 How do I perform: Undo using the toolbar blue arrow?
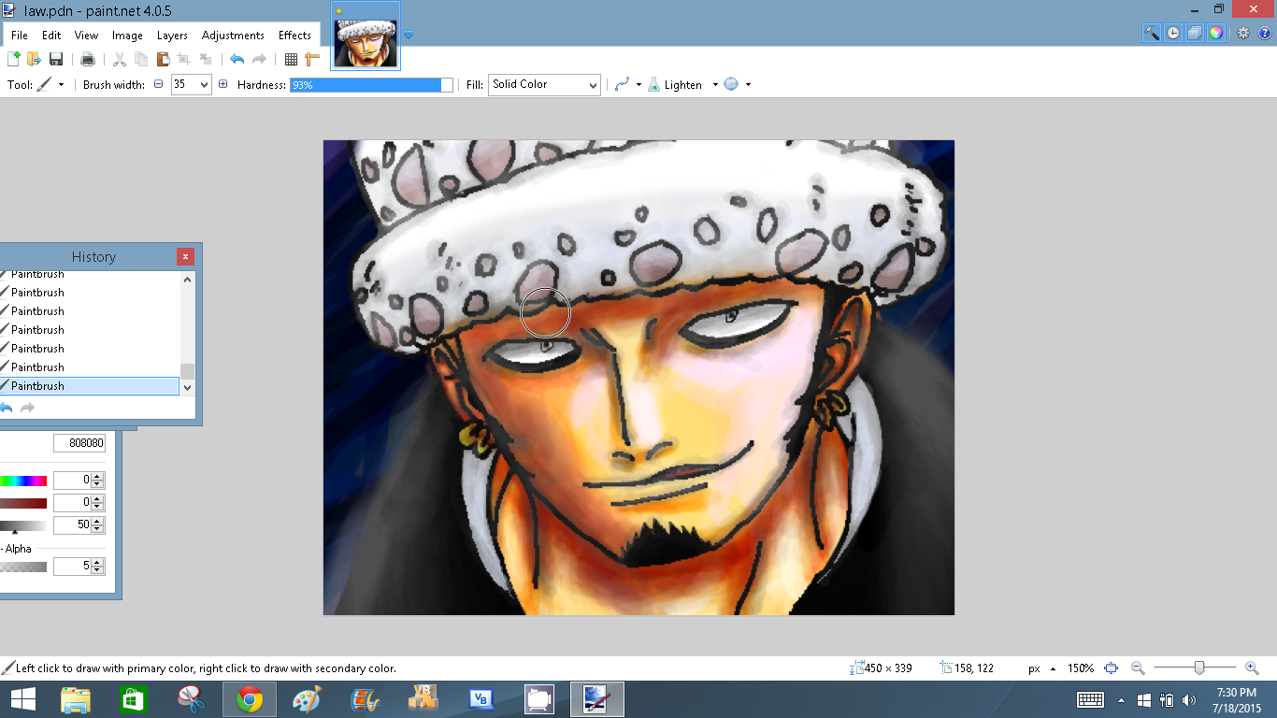click(x=237, y=59)
